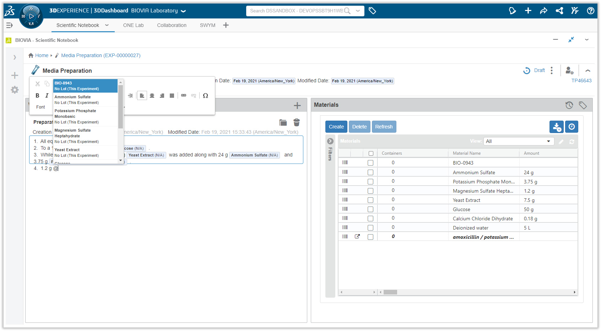Open the social network share icon

click(x=559, y=11)
